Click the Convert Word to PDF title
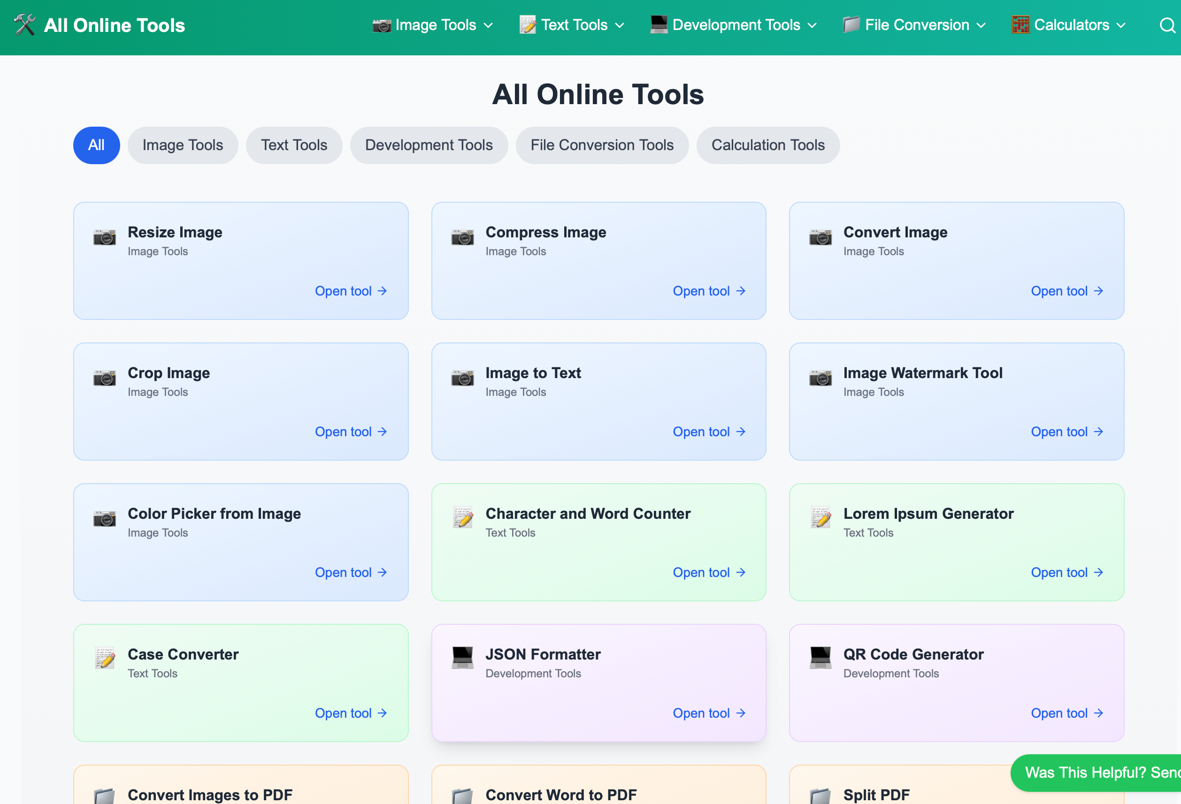Image resolution: width=1181 pixels, height=804 pixels. point(561,795)
